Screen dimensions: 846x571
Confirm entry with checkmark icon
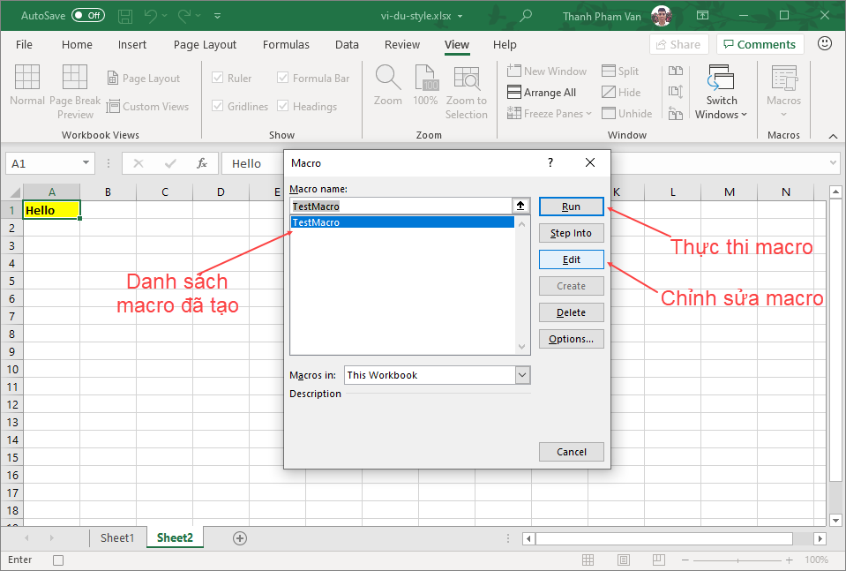(x=170, y=163)
